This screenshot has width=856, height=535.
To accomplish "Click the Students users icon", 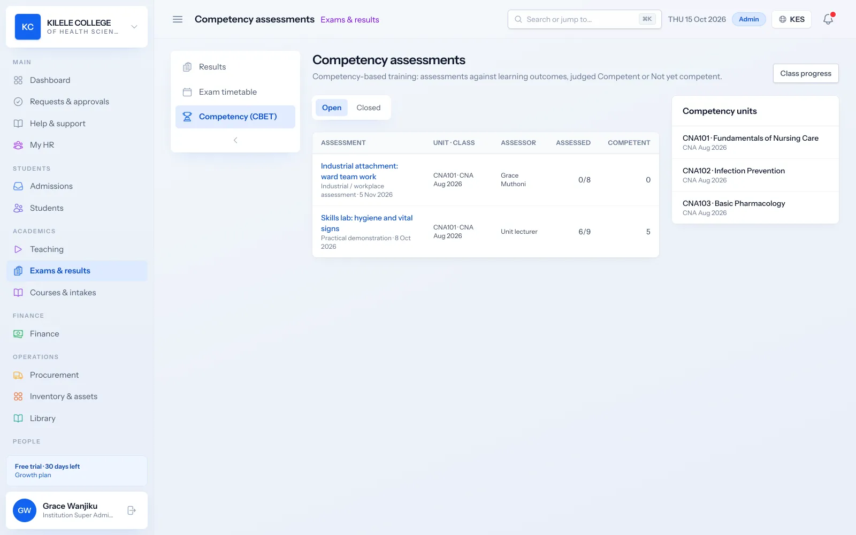I will tap(18, 208).
